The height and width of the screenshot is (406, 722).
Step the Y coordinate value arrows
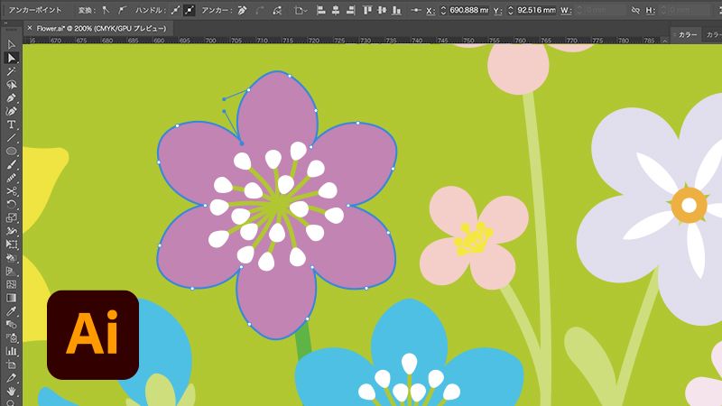(x=510, y=10)
